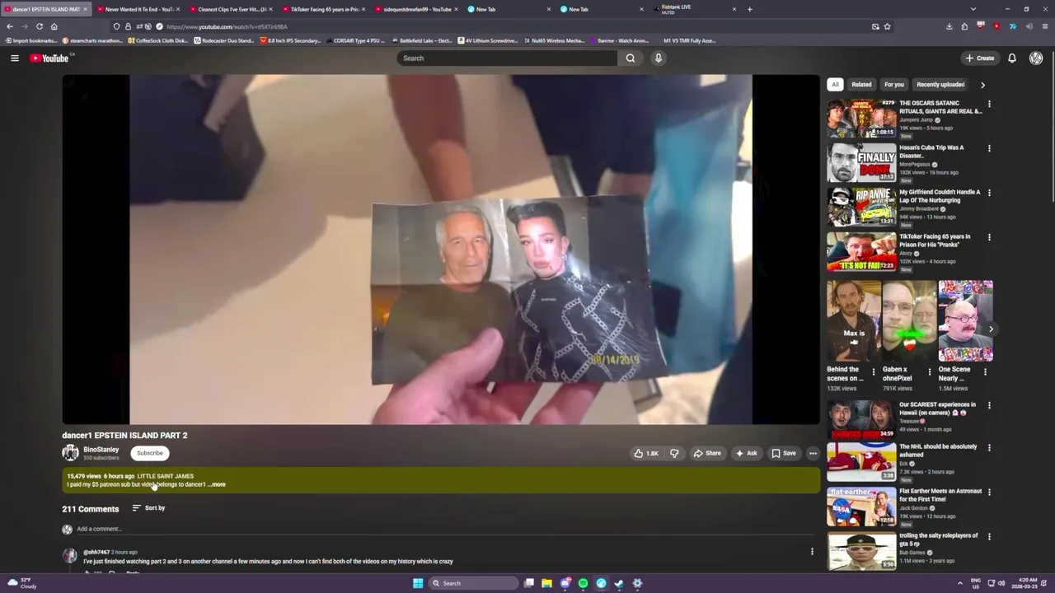The height and width of the screenshot is (593, 1055).
Task: Open options for Lap Of The Nurburgring video
Action: coord(989,193)
